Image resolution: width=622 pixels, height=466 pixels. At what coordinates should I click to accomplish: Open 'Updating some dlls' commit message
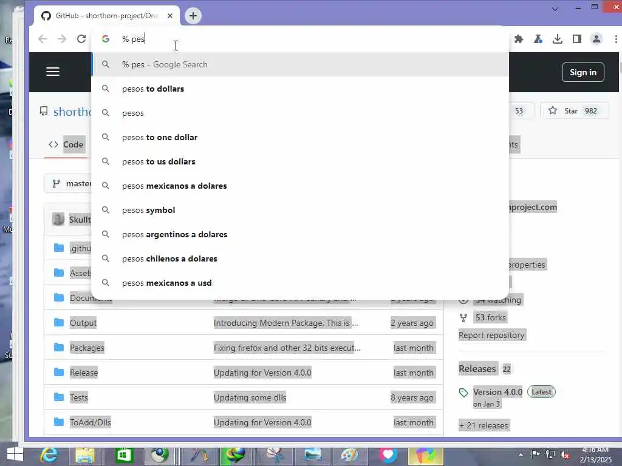pos(250,397)
